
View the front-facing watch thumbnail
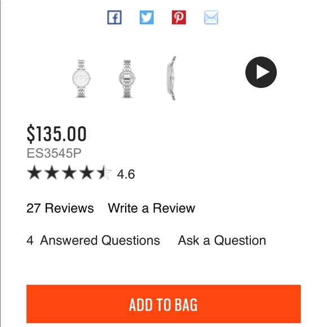point(81,78)
